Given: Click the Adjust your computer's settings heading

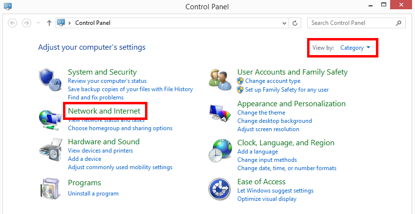Looking at the screenshot, I should click(x=92, y=47).
